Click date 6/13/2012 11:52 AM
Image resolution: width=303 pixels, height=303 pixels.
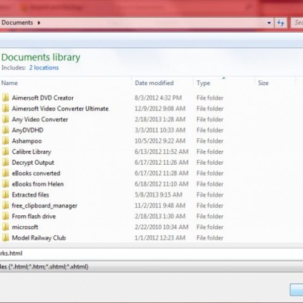coord(162,151)
